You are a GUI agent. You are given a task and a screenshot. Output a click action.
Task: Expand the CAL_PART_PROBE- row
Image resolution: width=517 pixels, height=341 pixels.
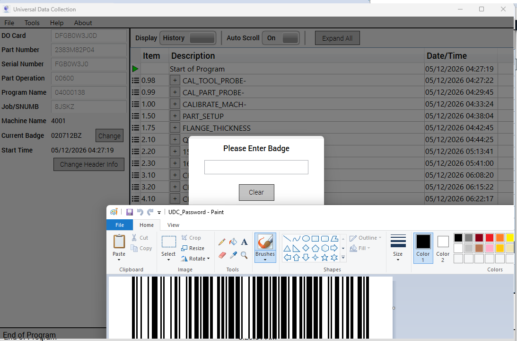click(175, 92)
